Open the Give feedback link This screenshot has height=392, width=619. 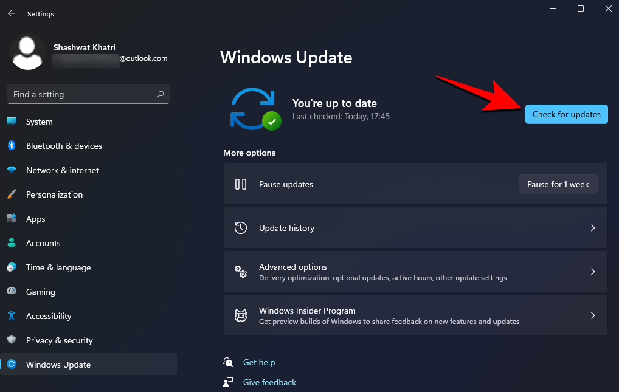pyautogui.click(x=269, y=382)
